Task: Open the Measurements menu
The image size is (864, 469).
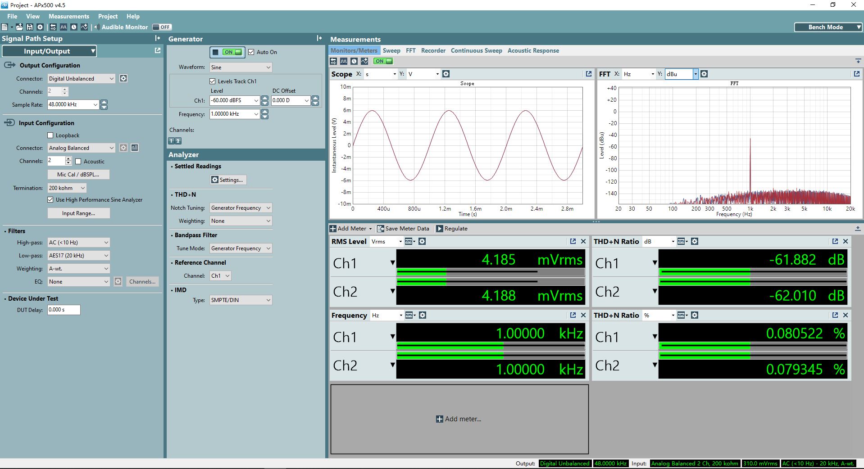Action: (x=69, y=16)
